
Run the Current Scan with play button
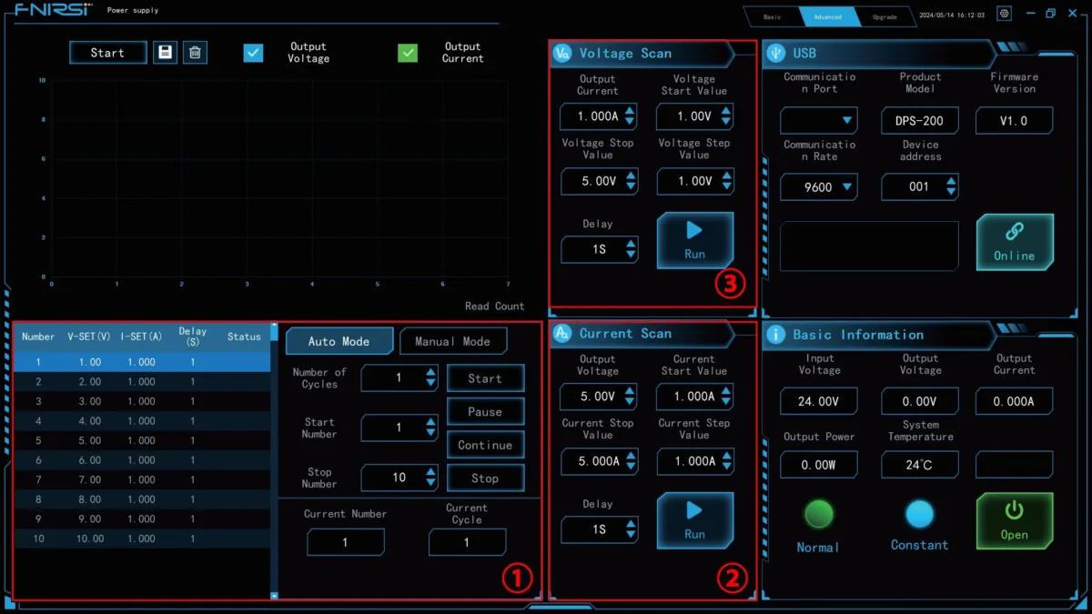click(x=694, y=520)
